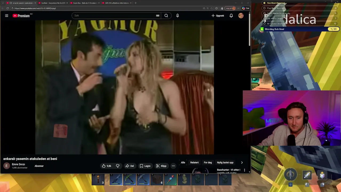The image size is (341, 192).
Task: Click the Logg på profile button
Action: (x=230, y=8)
